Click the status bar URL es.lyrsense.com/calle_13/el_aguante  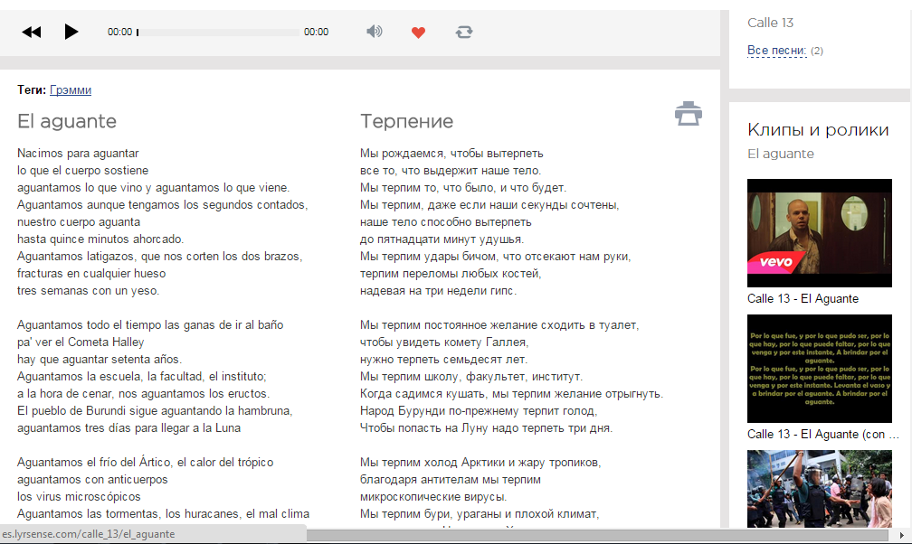[x=89, y=534]
